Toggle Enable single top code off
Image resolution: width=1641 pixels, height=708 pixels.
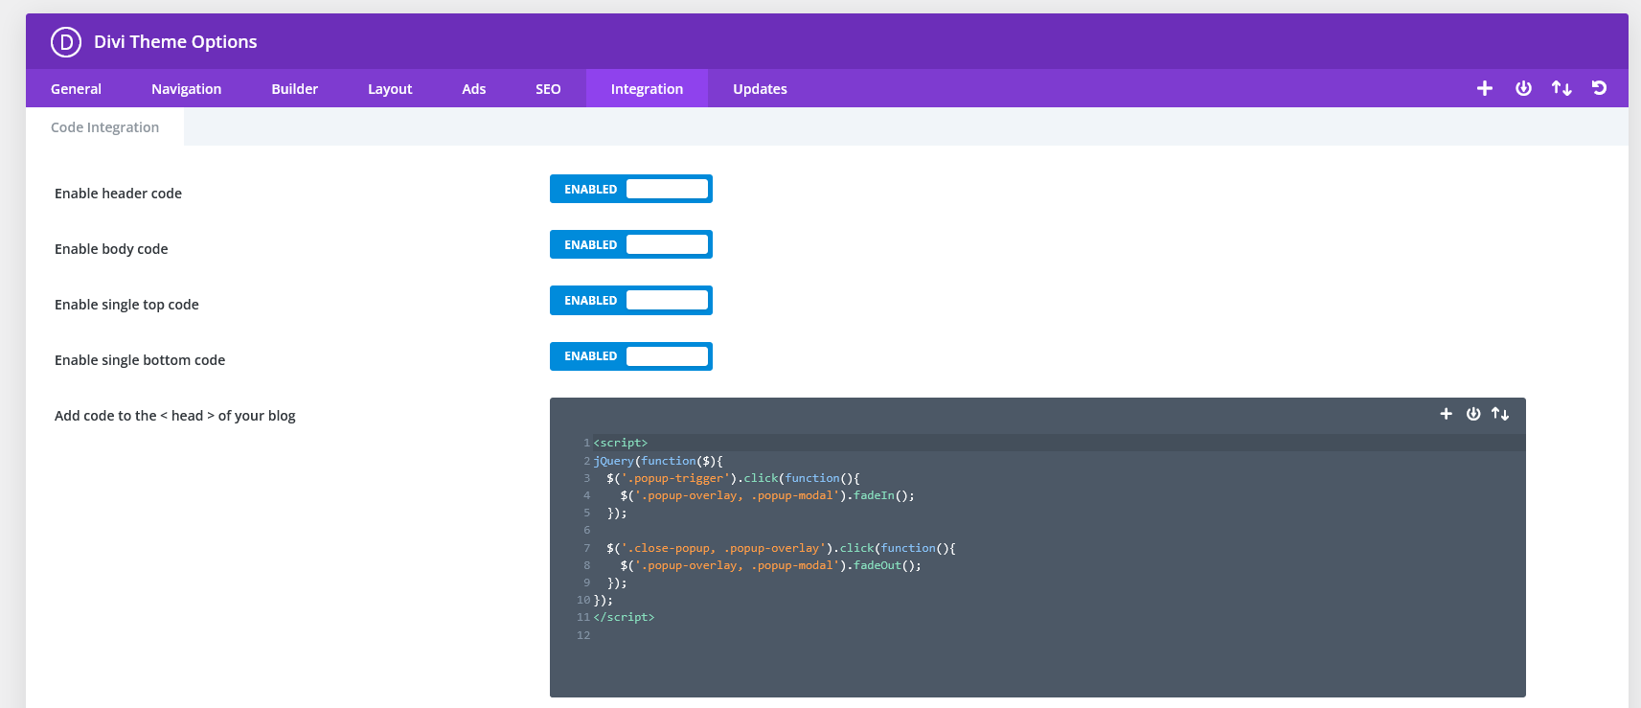click(630, 301)
